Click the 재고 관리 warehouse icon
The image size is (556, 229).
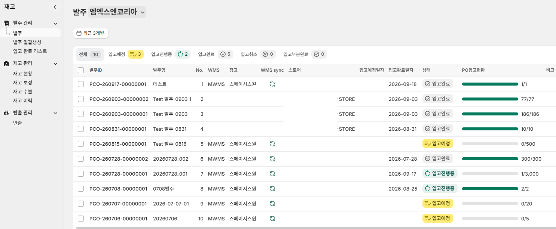[6, 64]
